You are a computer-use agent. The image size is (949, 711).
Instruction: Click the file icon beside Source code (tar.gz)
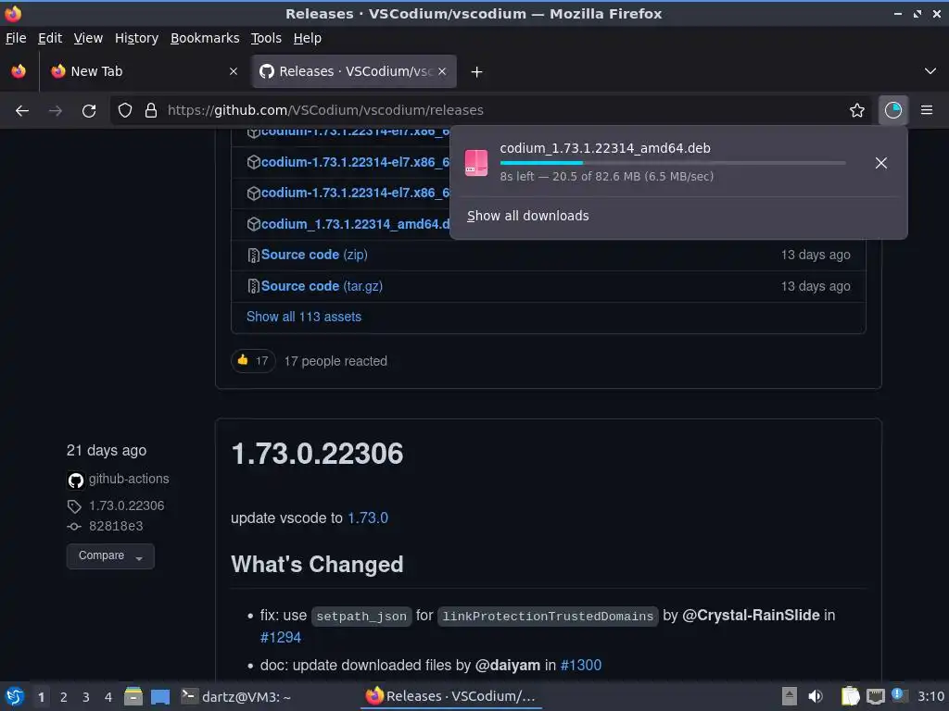point(254,286)
